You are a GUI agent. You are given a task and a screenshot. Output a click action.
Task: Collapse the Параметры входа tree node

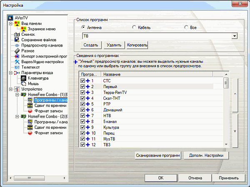(x=11, y=73)
